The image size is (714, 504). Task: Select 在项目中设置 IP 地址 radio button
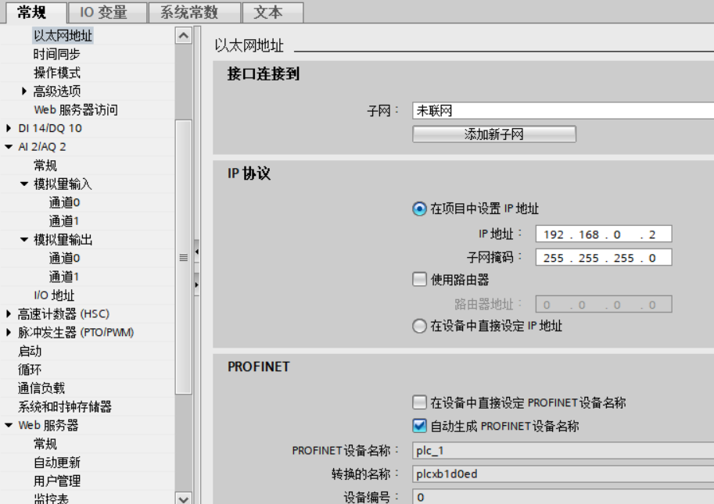pyautogui.click(x=420, y=209)
